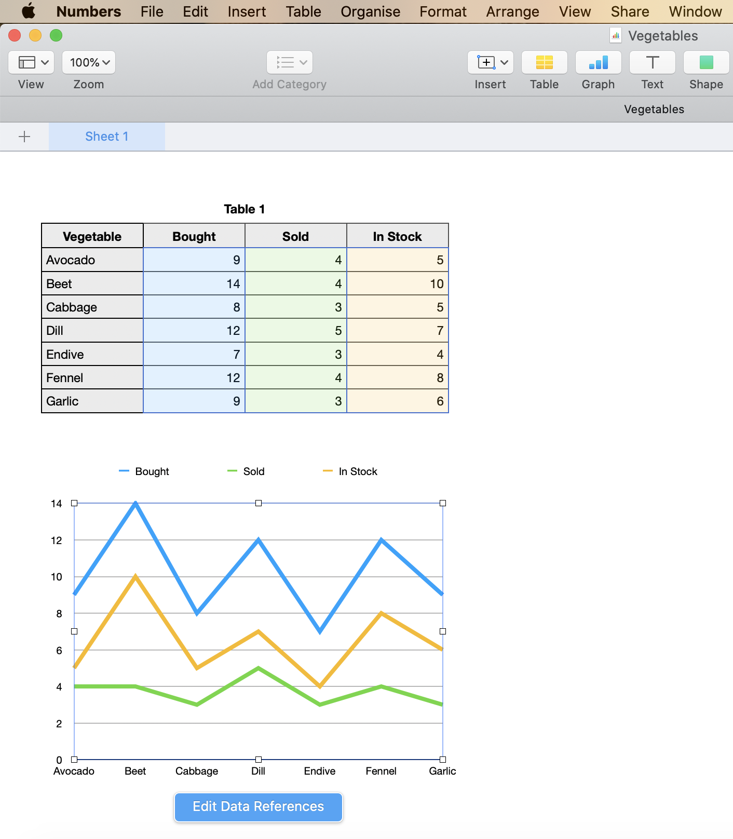Open the View dropdown in toolbar
The height and width of the screenshot is (839, 733).
point(31,63)
